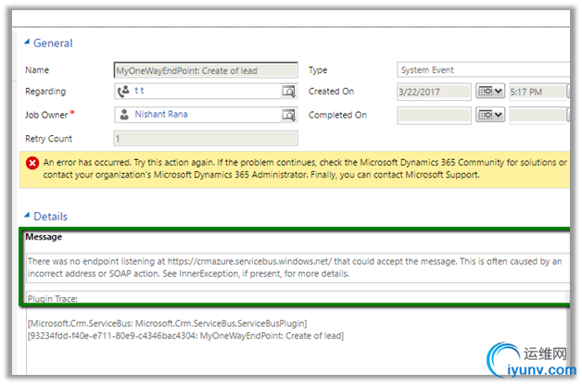Screen dimensions: 582x385
Task: Collapse the General section triangle
Action: coord(27,43)
